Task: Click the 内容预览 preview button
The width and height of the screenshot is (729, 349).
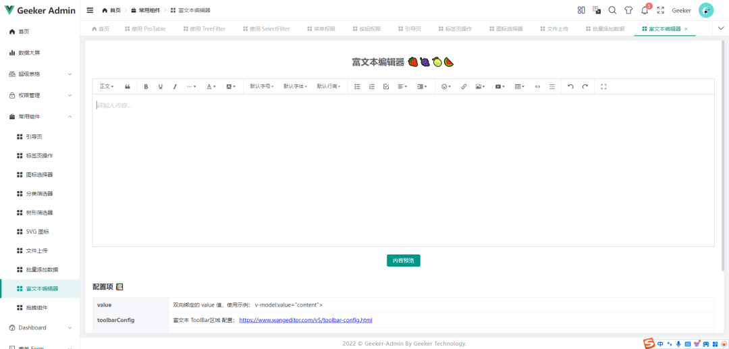Action: (x=404, y=261)
